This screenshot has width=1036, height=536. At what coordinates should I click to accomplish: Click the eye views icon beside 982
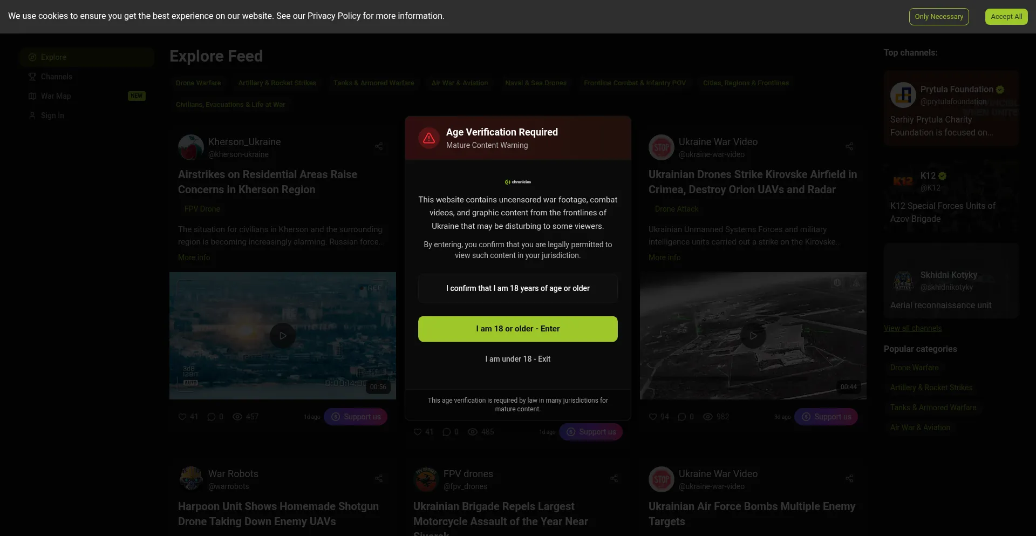(x=708, y=417)
